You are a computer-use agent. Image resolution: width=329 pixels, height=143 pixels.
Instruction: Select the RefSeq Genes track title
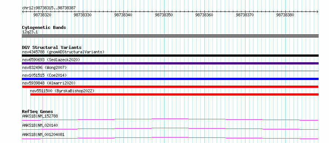point(38,112)
